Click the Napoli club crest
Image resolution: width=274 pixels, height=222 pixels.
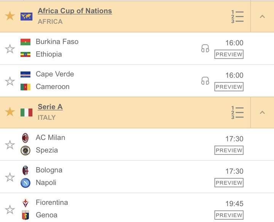click(25, 183)
